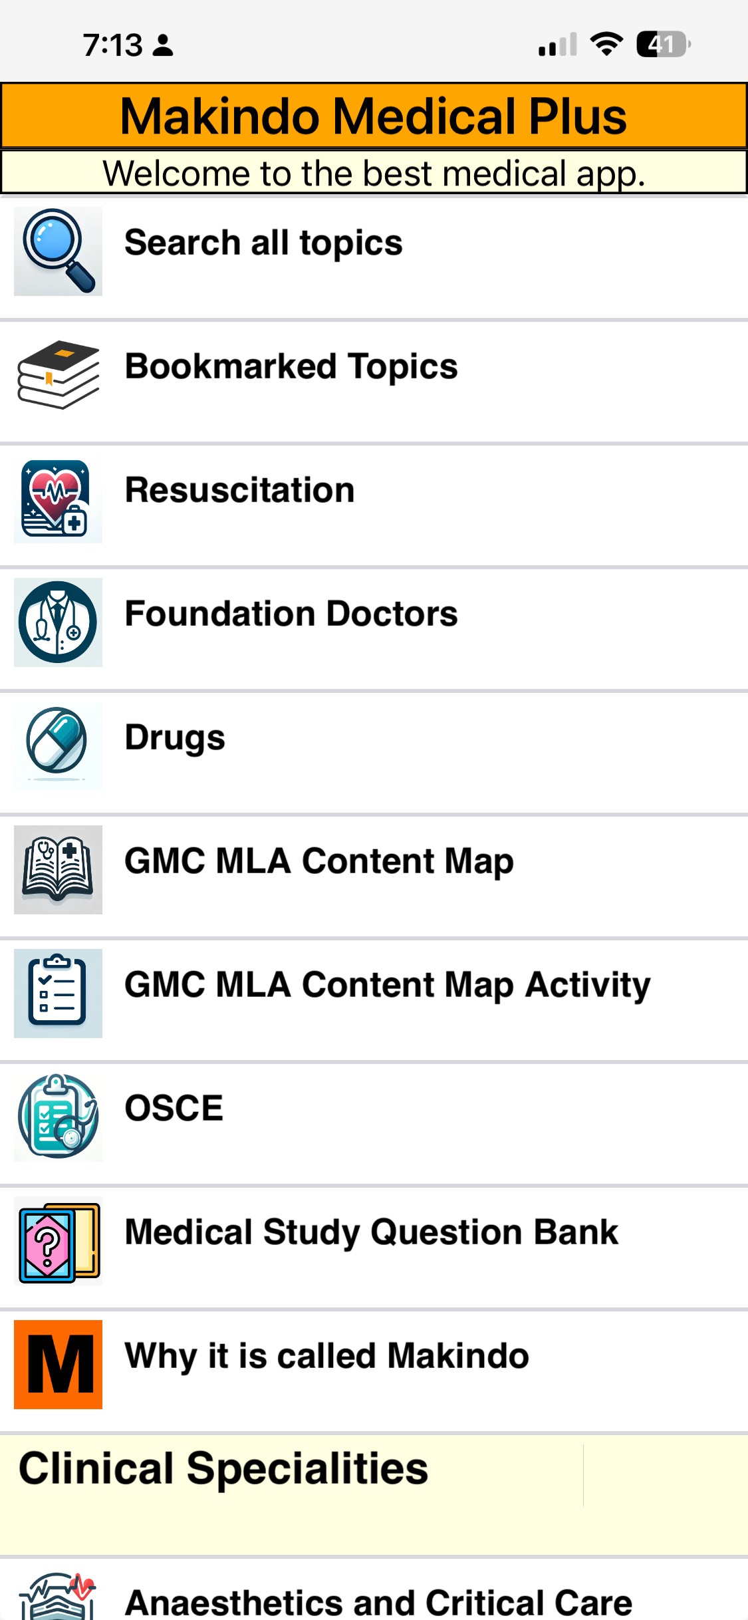
Task: Open Bookmarked Topics
Action: pos(290,366)
